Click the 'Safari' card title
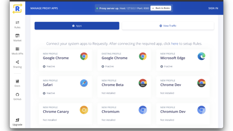This screenshot has width=233, height=131. (48, 85)
